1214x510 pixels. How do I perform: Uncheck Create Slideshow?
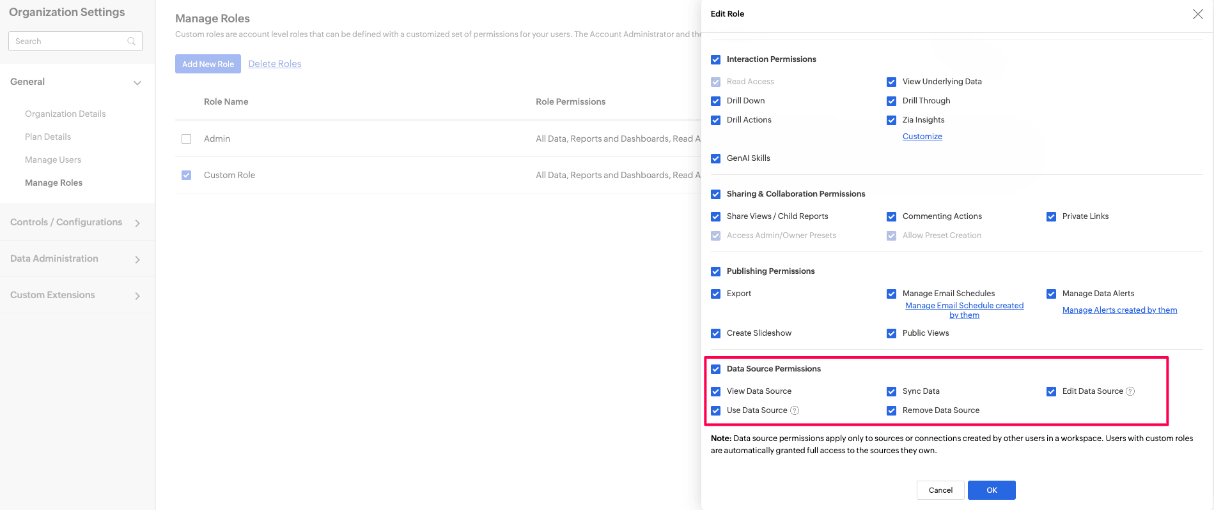click(716, 333)
